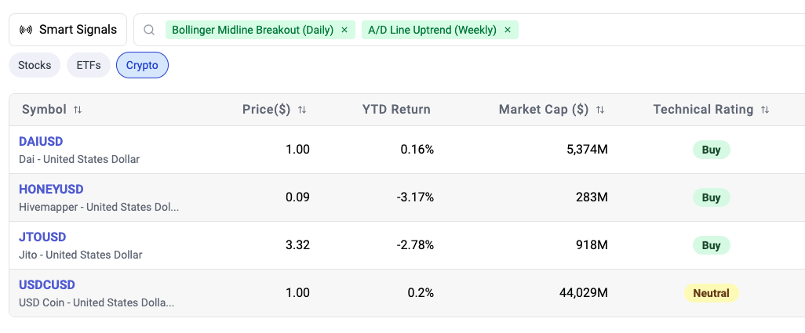
Task: Switch to the ETFs tab
Action: [89, 65]
